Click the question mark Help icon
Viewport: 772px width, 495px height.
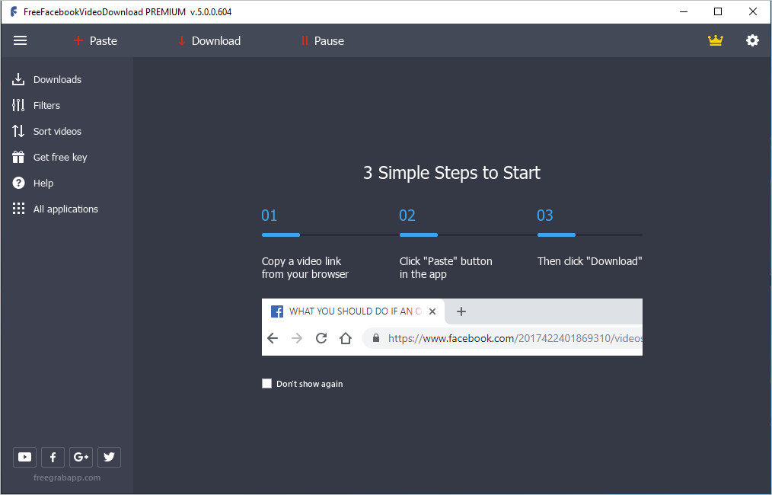coord(18,184)
